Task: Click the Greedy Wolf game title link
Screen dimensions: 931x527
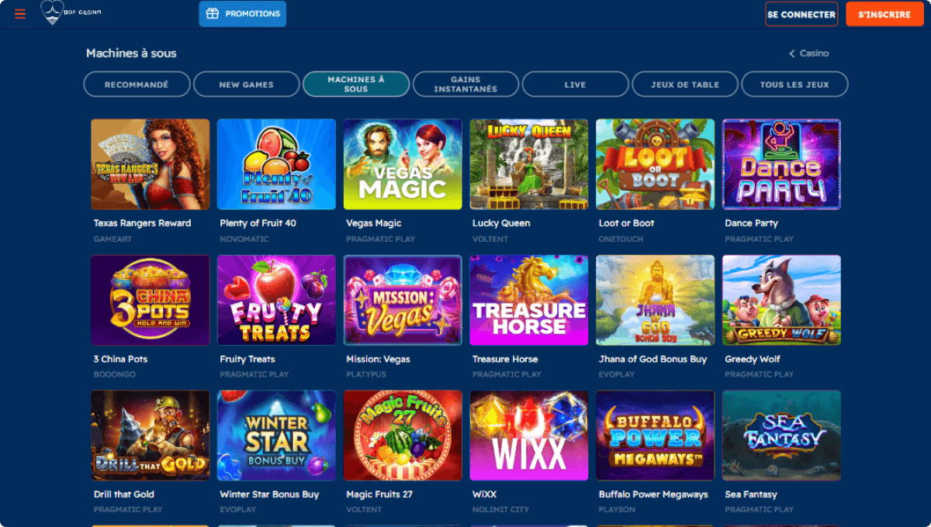Action: point(753,360)
